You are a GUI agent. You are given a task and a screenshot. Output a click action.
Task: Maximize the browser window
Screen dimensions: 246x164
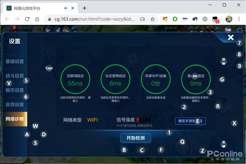224,5
